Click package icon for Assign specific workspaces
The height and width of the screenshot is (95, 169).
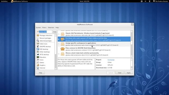click(x=63, y=44)
